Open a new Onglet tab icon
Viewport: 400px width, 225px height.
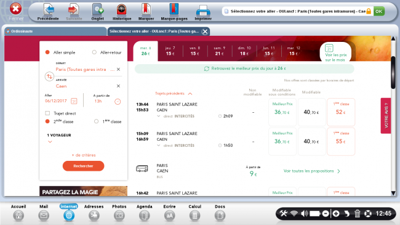pos(98,10)
